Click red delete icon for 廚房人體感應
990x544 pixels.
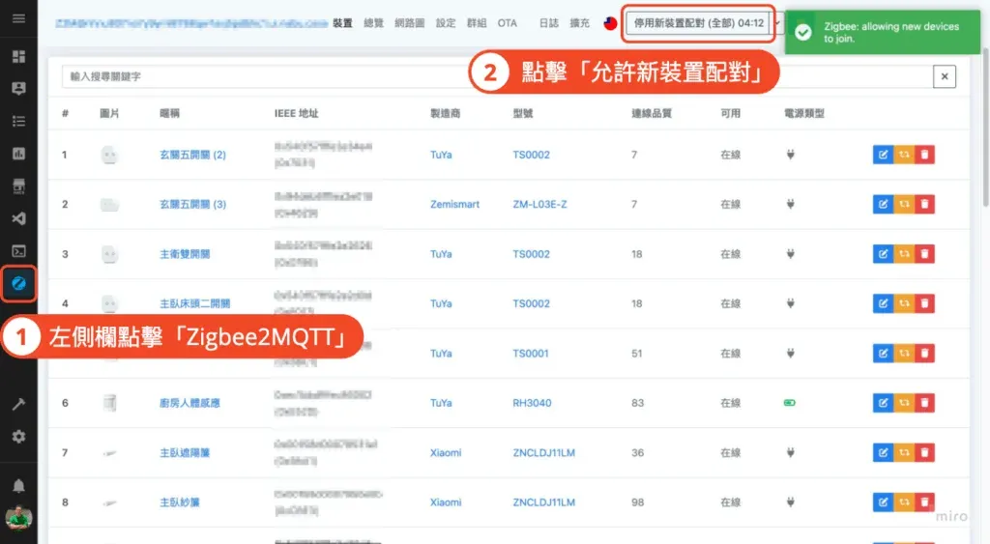click(x=924, y=403)
